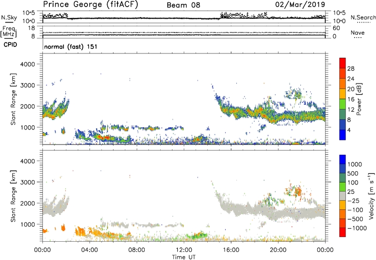Select the 'N.Sky' legend label

[9, 17]
